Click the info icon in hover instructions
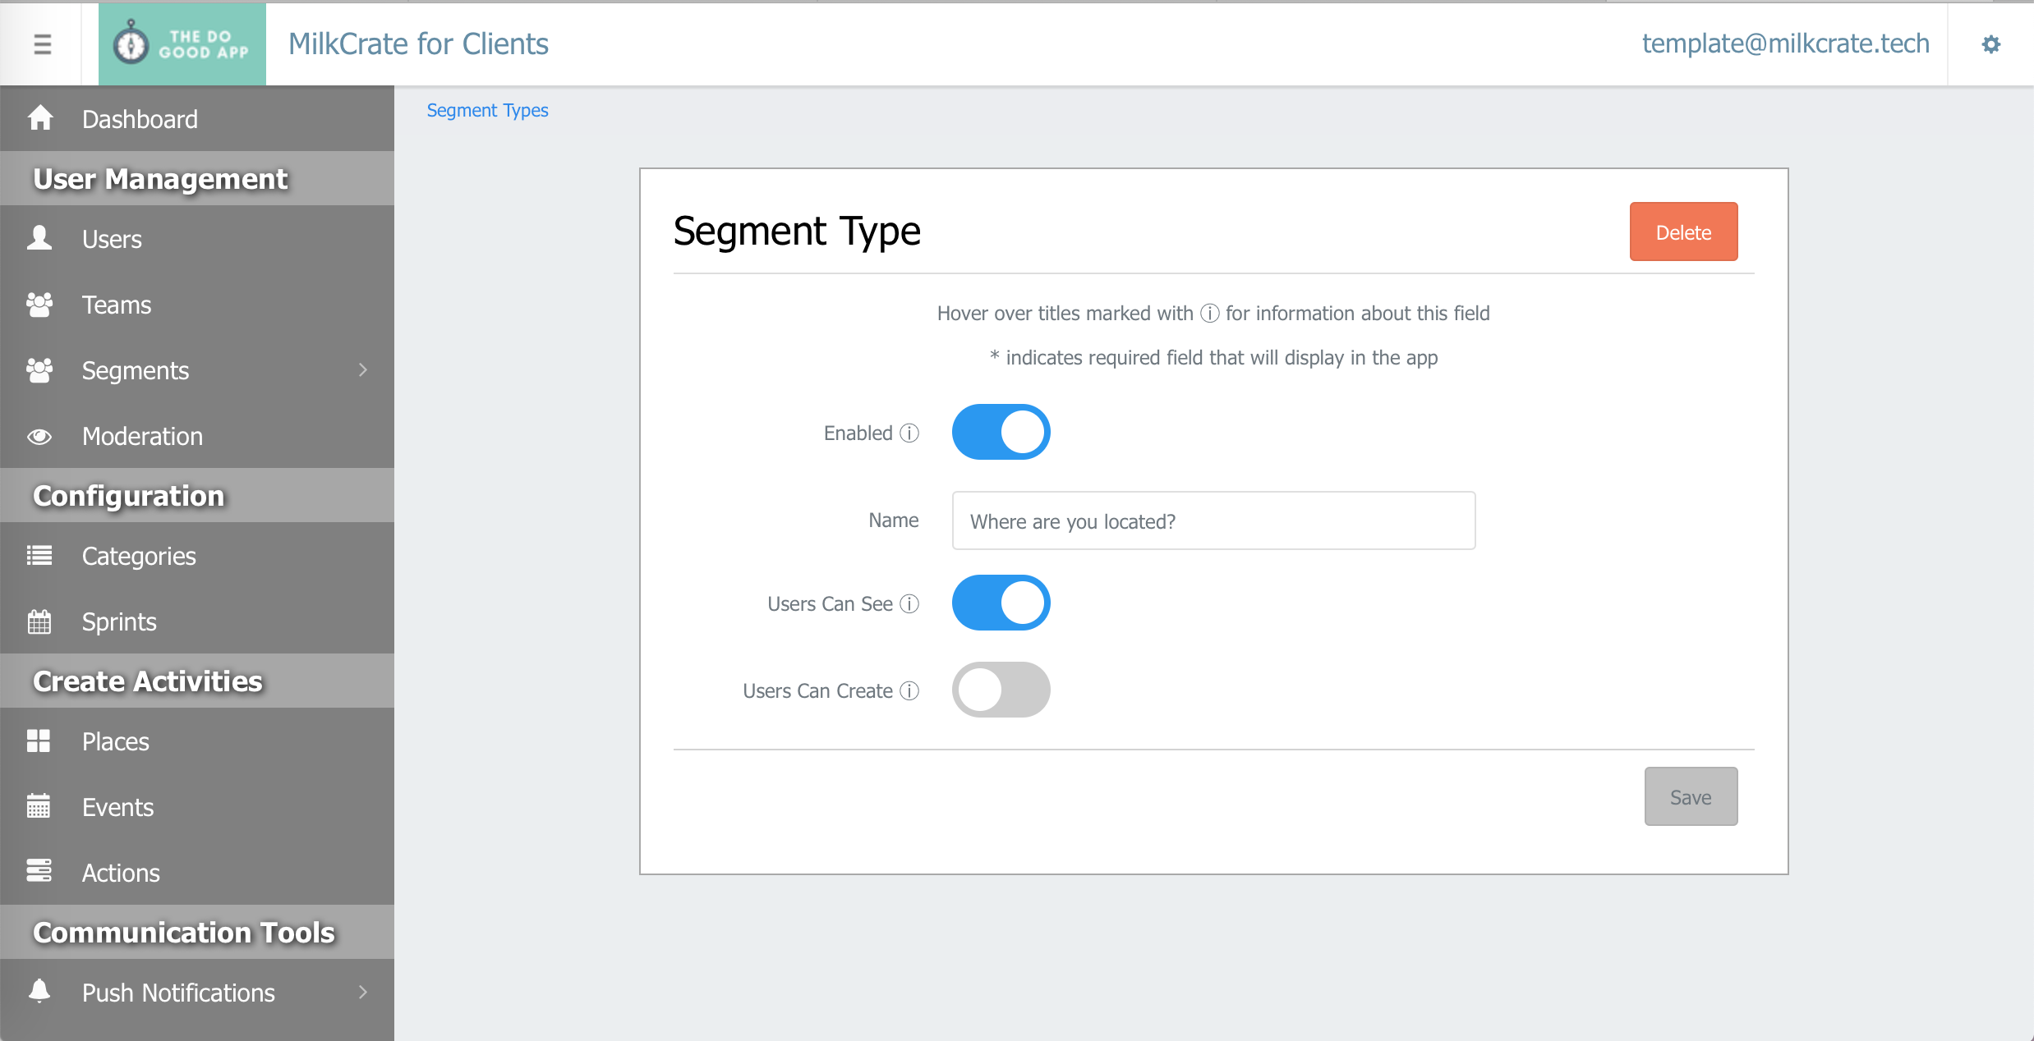The height and width of the screenshot is (1041, 2034). [1209, 313]
